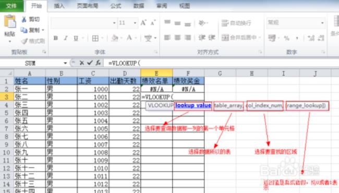Increase font size with large A
The height and width of the screenshot is (193, 339).
143,22
